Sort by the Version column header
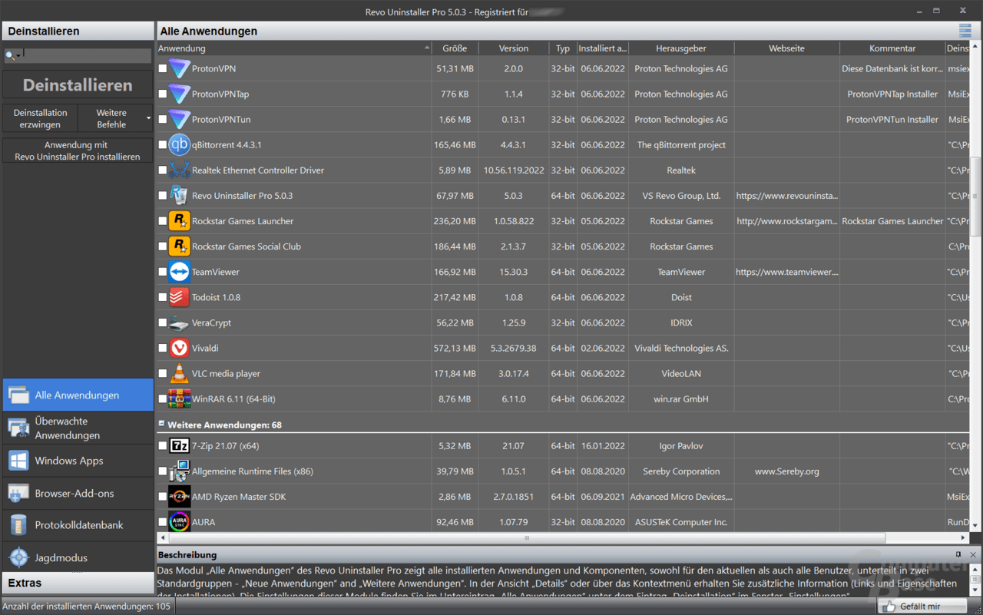The image size is (983, 615). [x=514, y=48]
